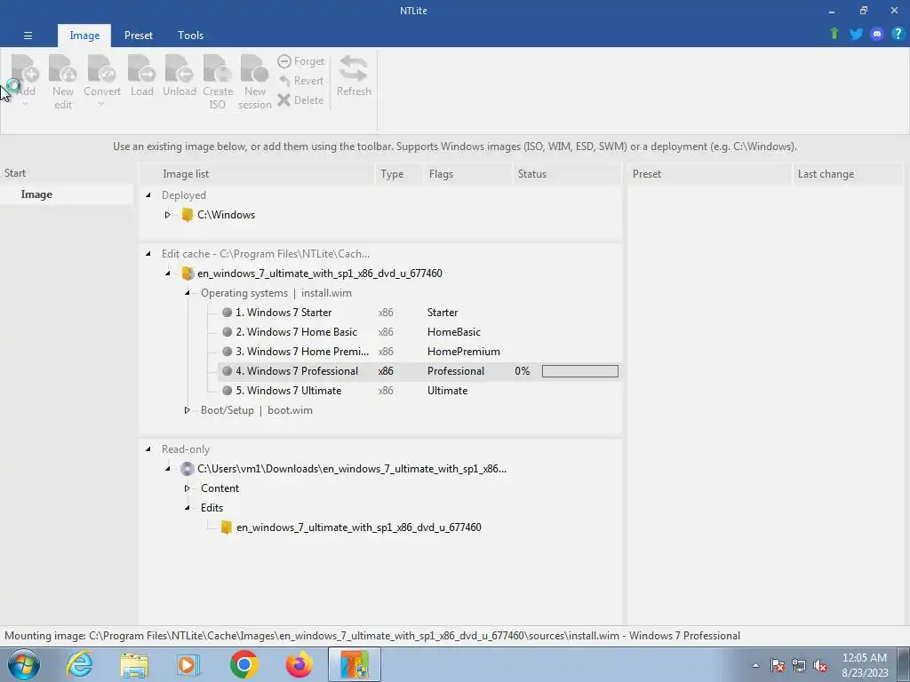This screenshot has height=682, width=910.
Task: Open the Convert button dropdown arrow
Action: point(101,105)
